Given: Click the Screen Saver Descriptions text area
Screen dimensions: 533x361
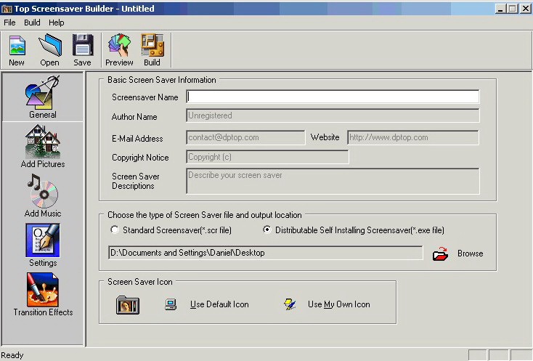Looking at the screenshot, I should (x=333, y=181).
